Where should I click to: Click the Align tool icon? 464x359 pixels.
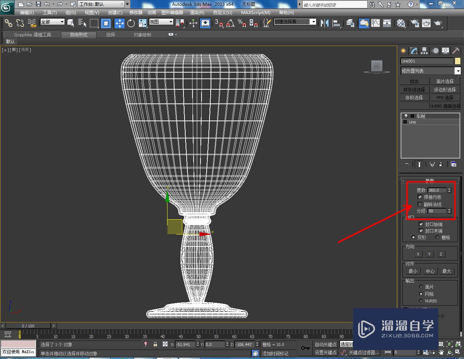pyautogui.click(x=337, y=23)
